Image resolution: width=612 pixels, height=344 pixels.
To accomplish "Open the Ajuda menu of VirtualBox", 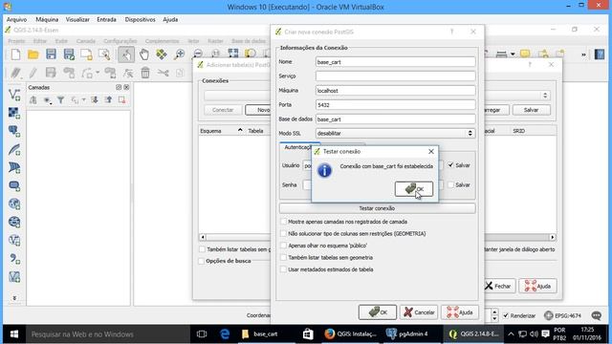I will (x=170, y=19).
